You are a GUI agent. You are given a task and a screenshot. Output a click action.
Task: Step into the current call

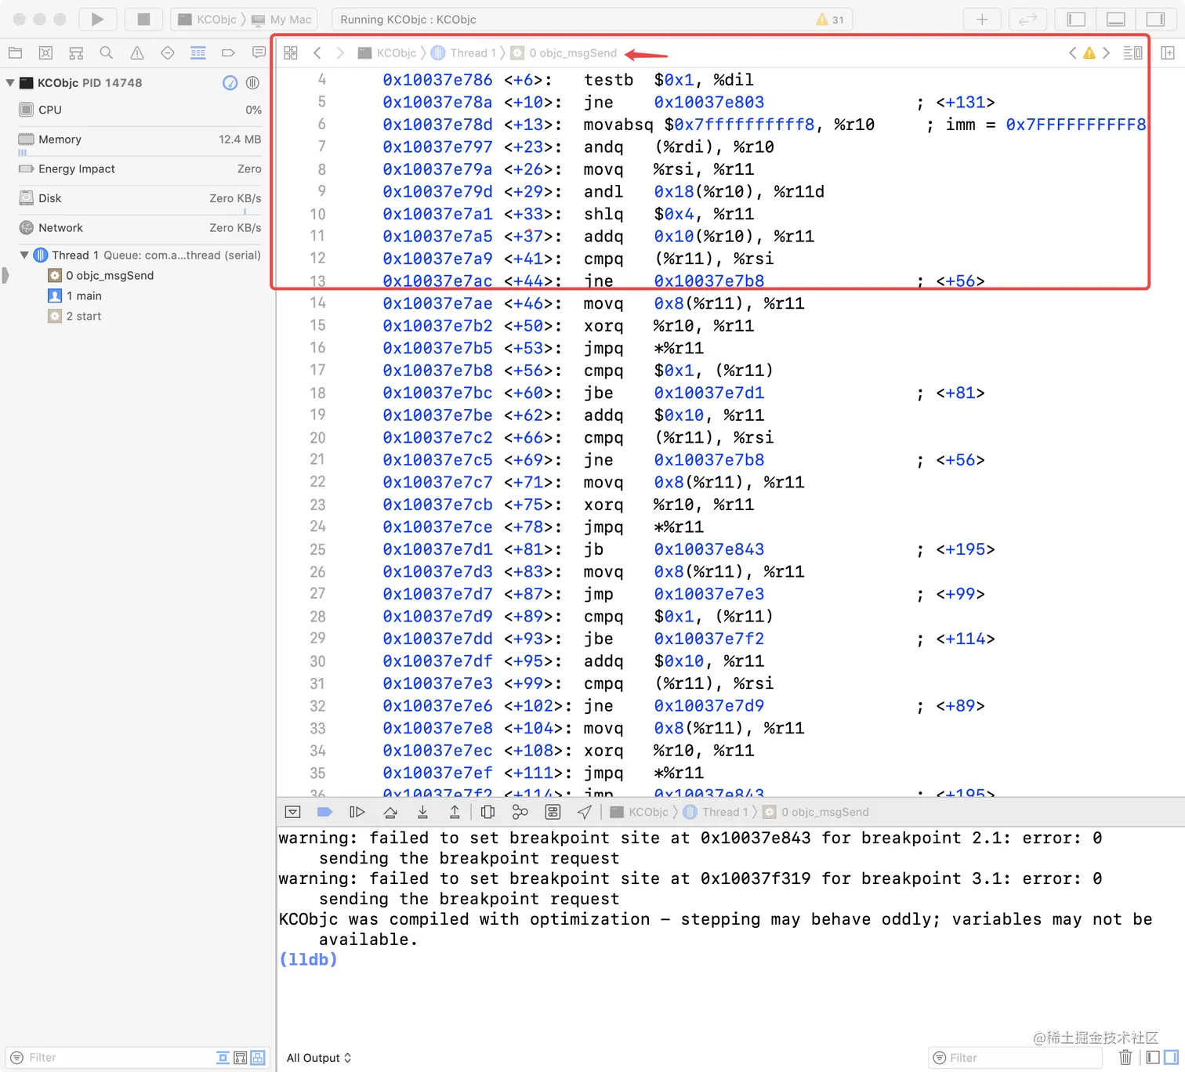click(x=422, y=812)
